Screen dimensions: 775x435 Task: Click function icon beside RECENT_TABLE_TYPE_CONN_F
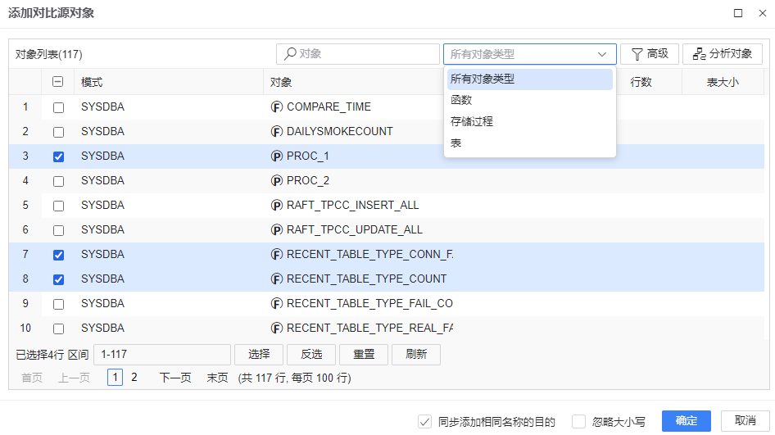pos(277,255)
